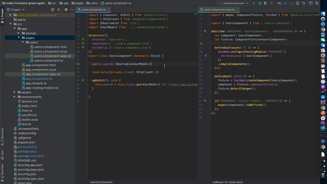Screen dimensions: 327x184
Task: Expand the assets folder
Action: pyautogui.click(x=14, y=92)
